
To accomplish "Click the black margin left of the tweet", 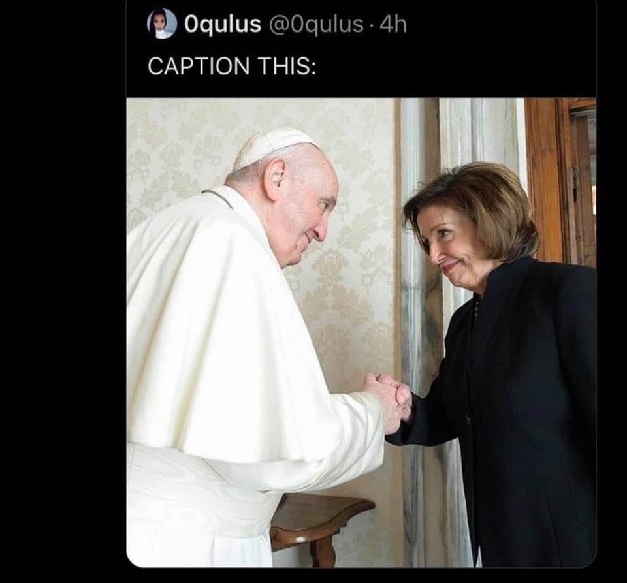I will [x=62, y=294].
